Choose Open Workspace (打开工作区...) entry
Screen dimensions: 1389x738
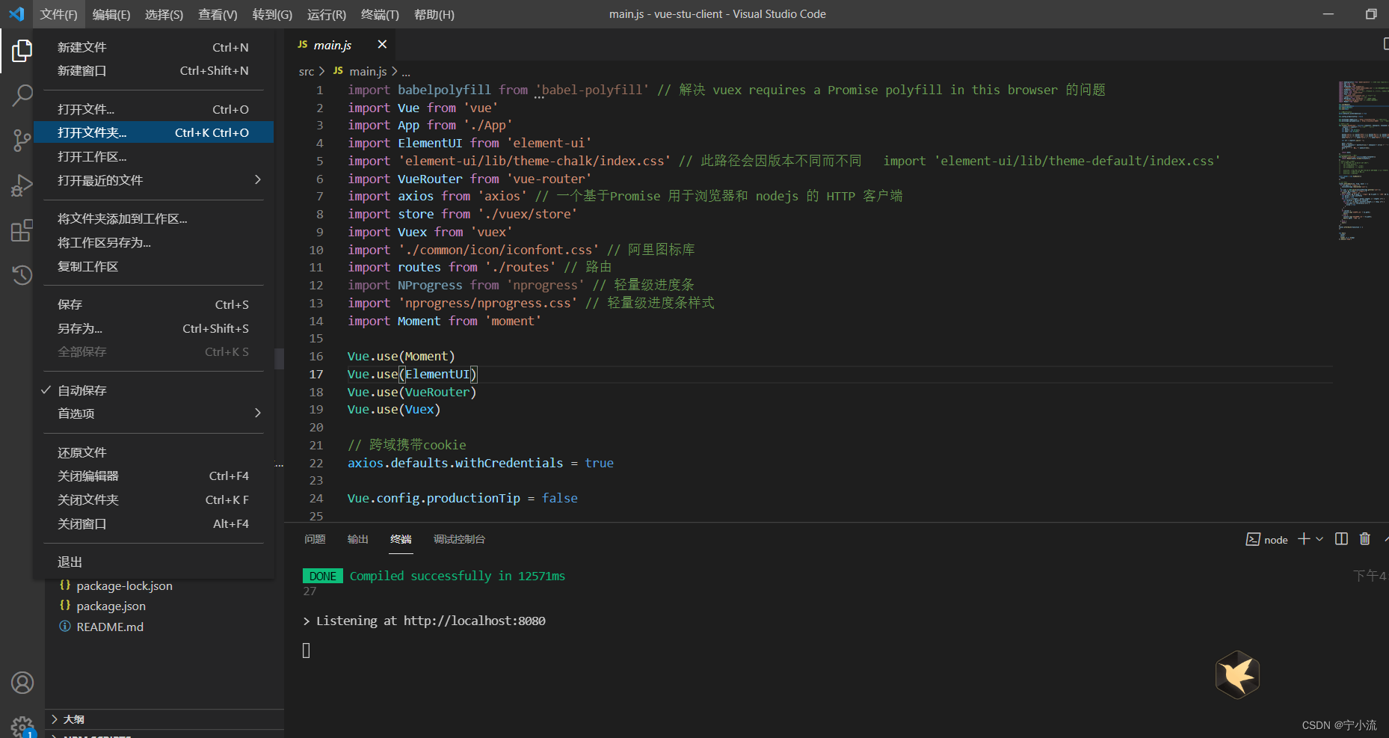coord(153,156)
